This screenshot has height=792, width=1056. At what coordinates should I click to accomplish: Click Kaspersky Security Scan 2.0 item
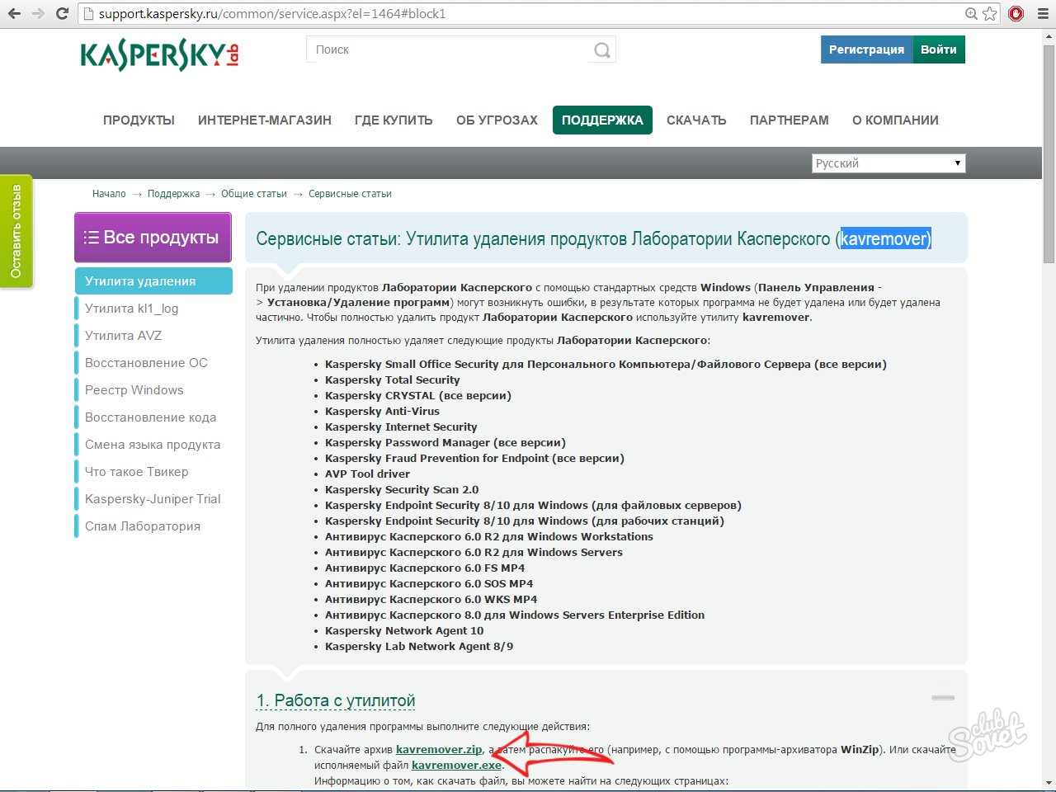402,490
